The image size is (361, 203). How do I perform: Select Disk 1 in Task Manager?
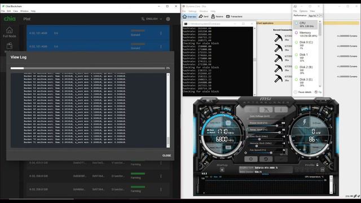[305, 58]
